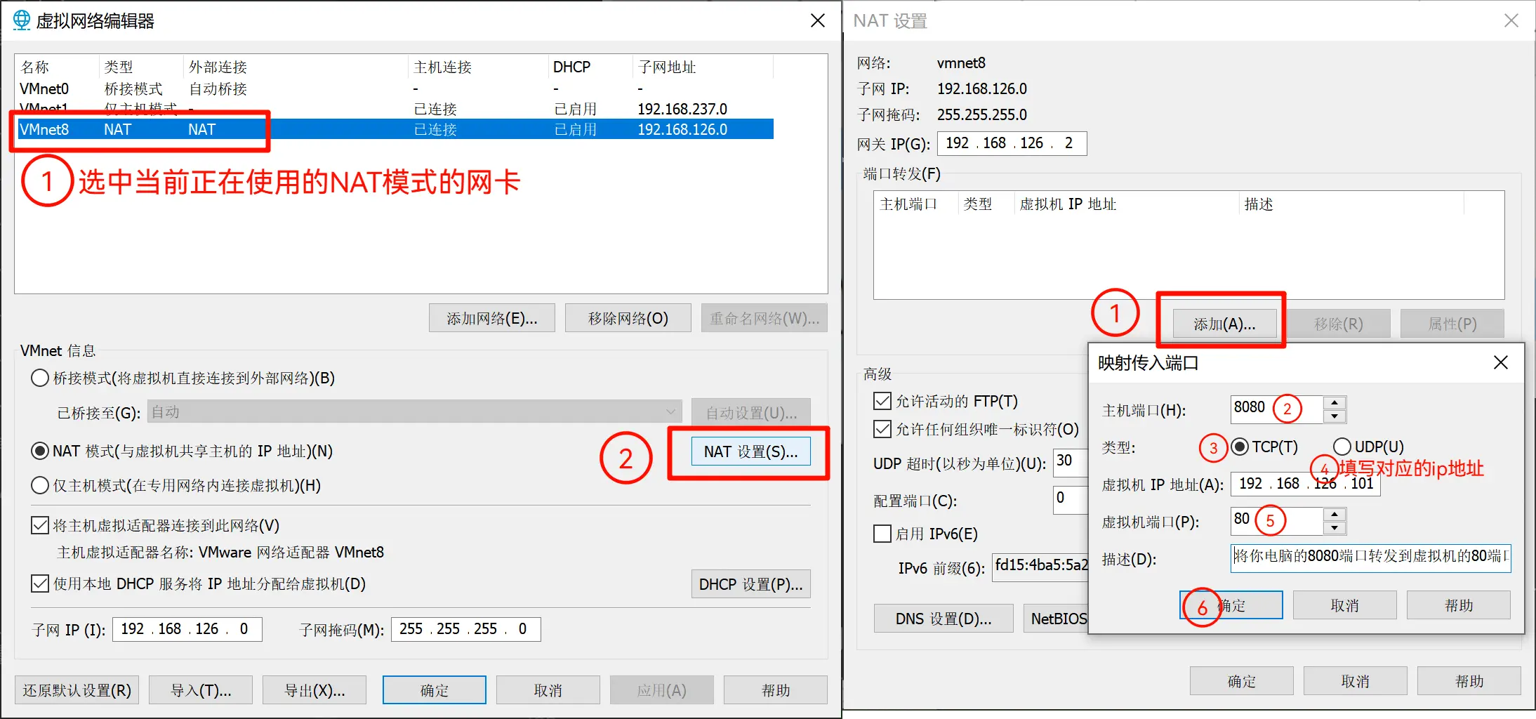Click 虚拟机 IP 地址 column header

point(1127,204)
